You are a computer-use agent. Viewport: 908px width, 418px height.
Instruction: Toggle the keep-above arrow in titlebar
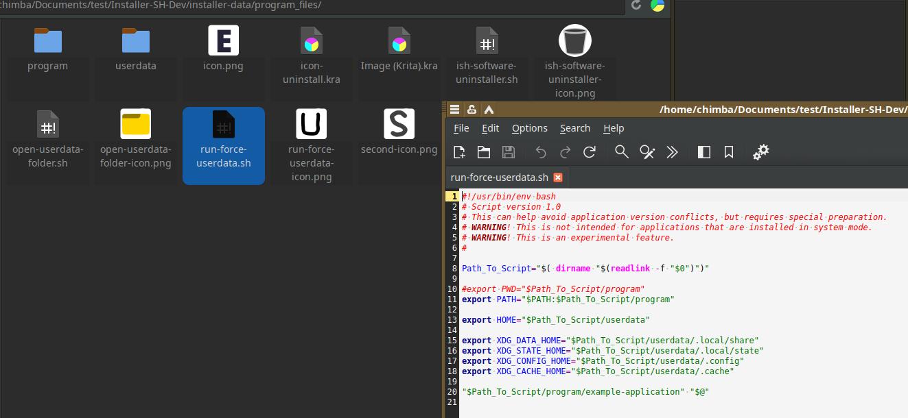[x=489, y=109]
